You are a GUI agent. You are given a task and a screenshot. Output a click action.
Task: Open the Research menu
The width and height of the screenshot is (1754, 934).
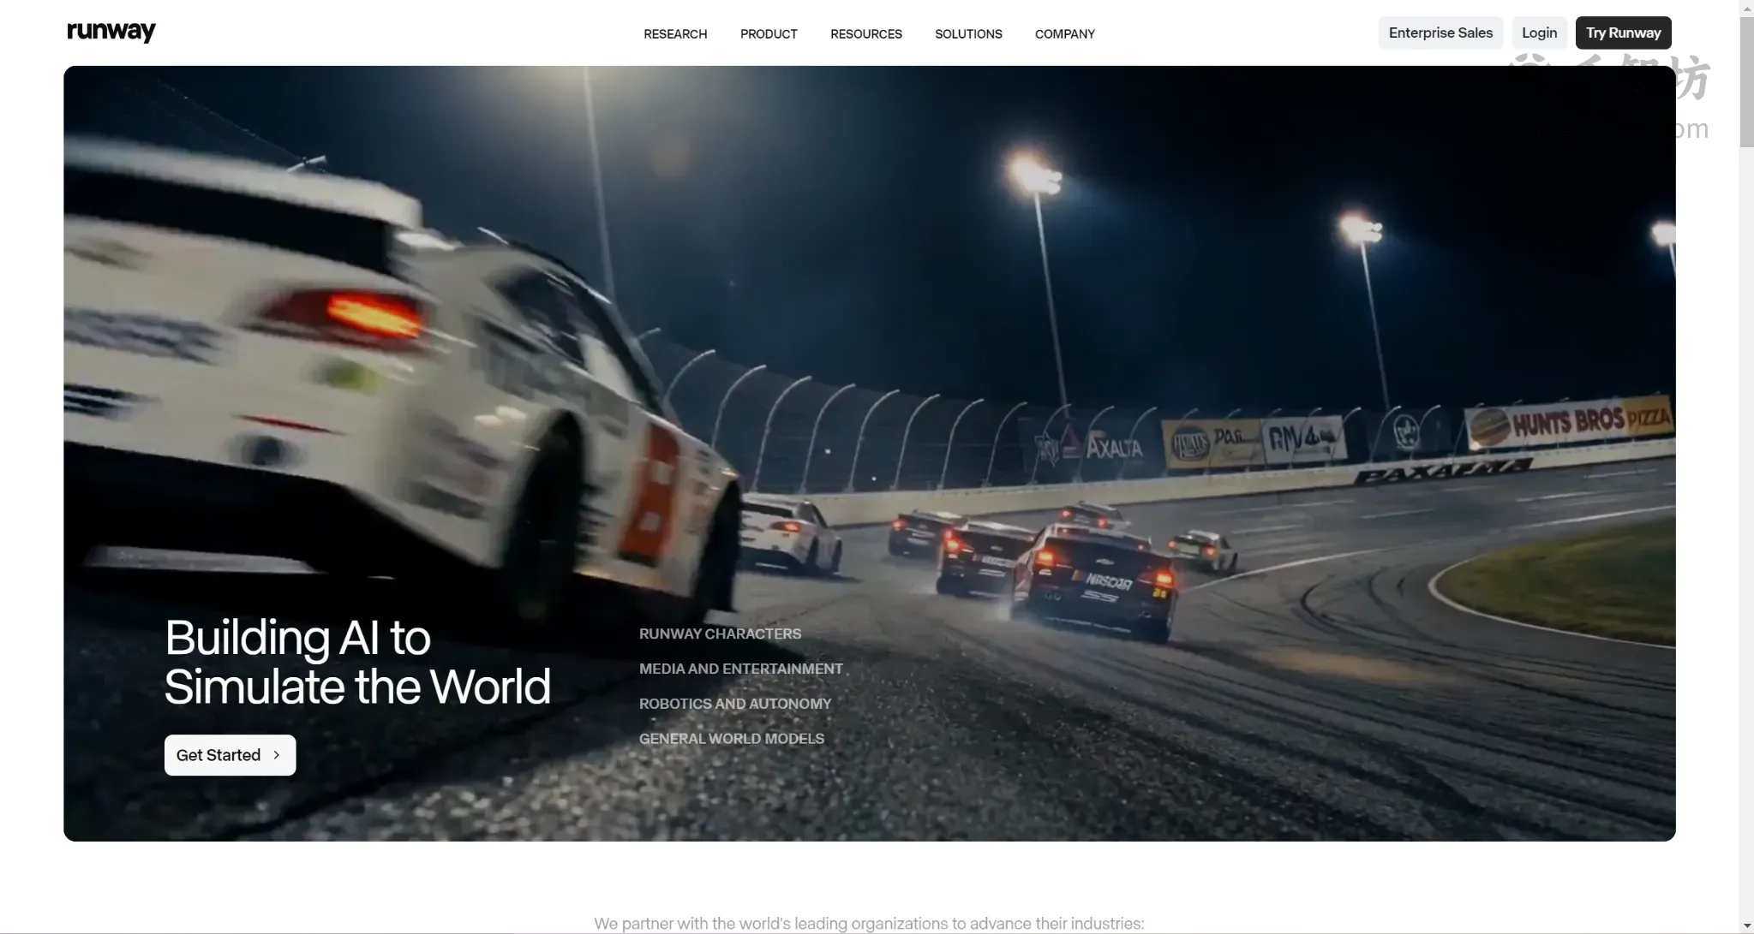pyautogui.click(x=675, y=34)
